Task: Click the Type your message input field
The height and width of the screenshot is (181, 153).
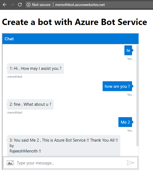Action: coord(71,163)
